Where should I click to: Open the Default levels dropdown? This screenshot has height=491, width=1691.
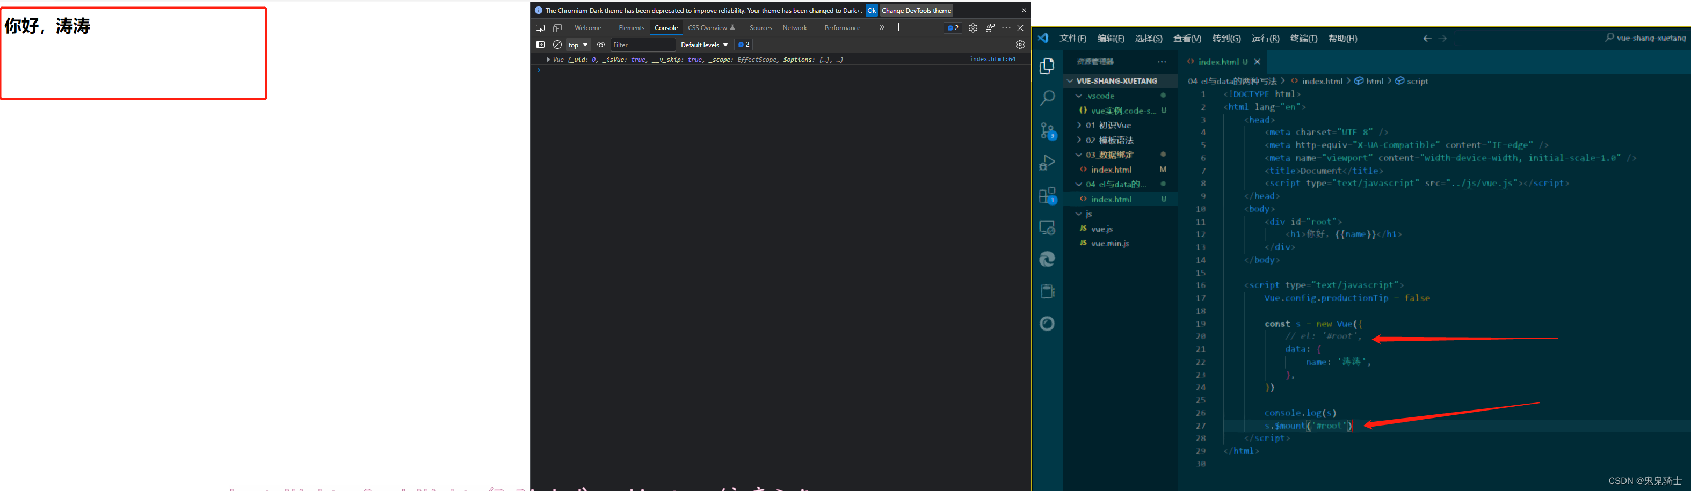click(x=703, y=45)
